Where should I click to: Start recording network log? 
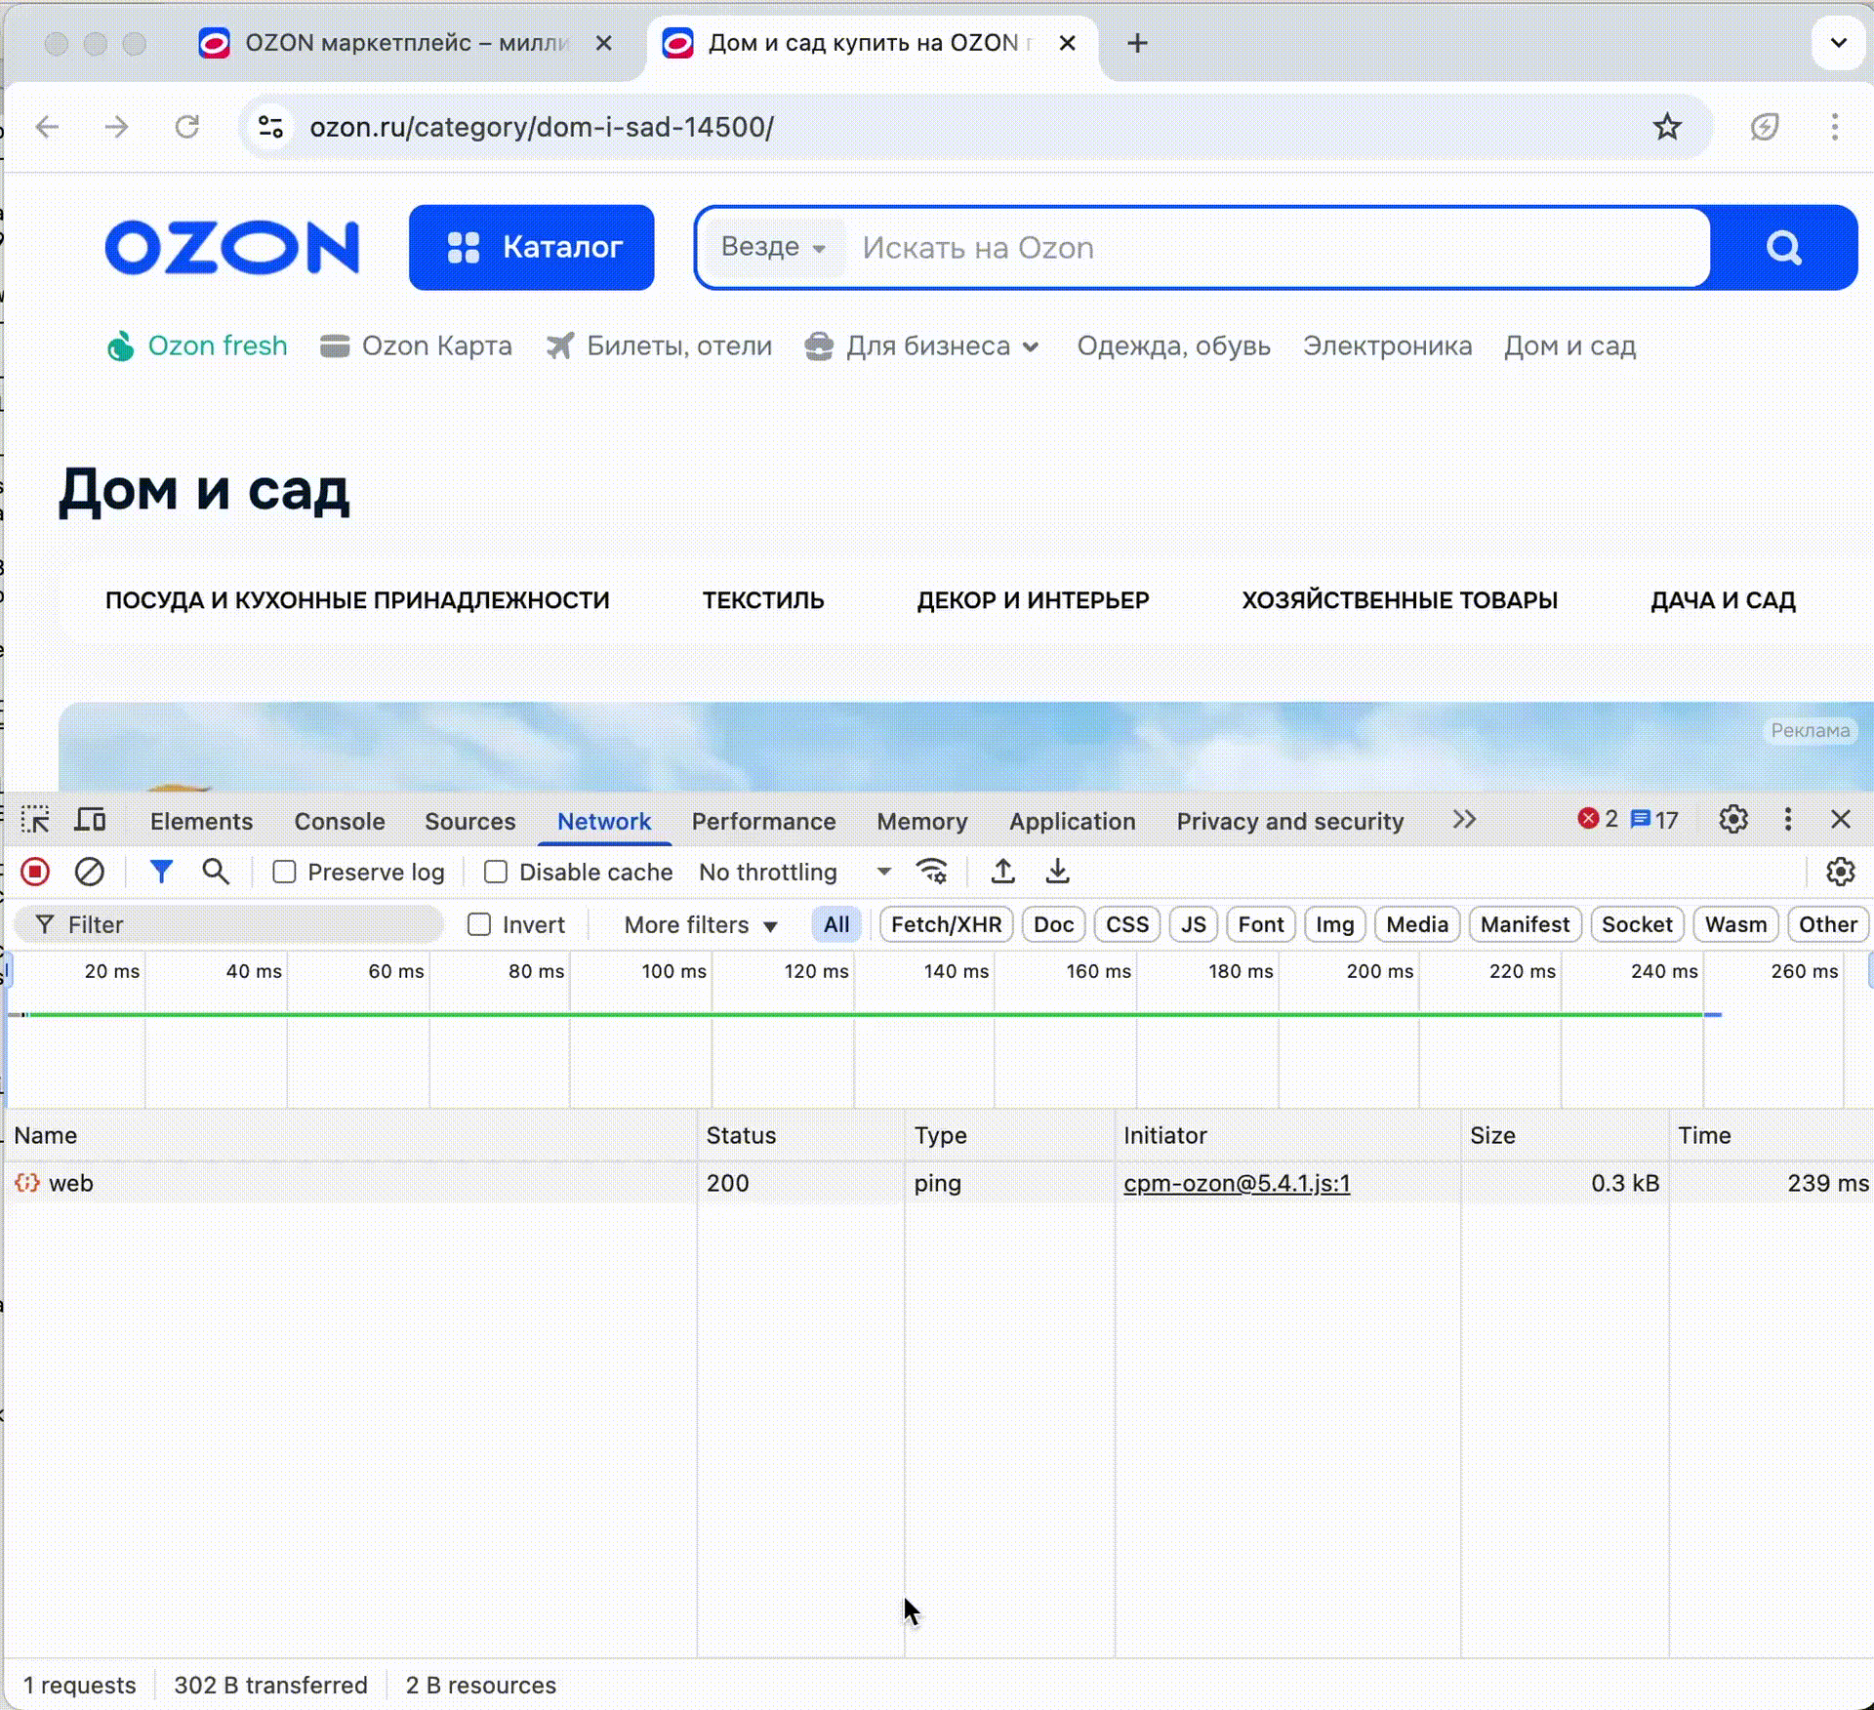(34, 872)
